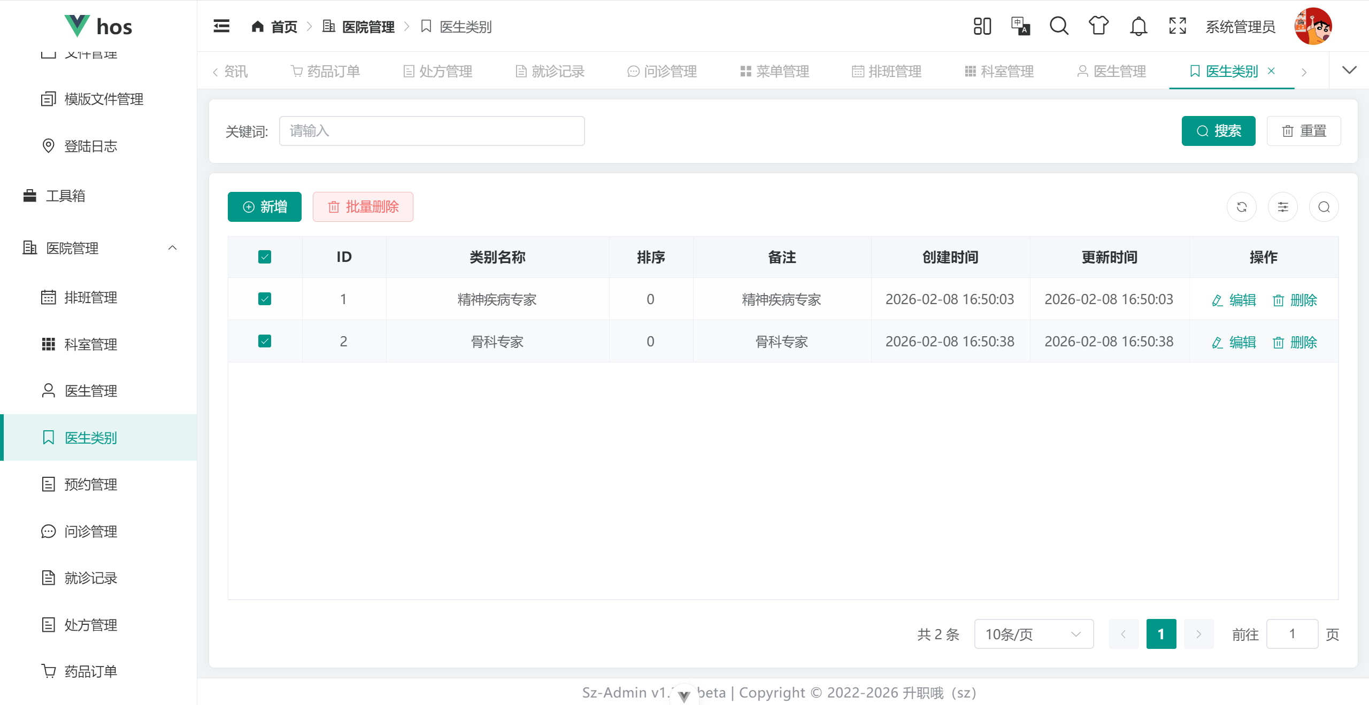
Task: Click the 批量删除 button
Action: coord(363,207)
